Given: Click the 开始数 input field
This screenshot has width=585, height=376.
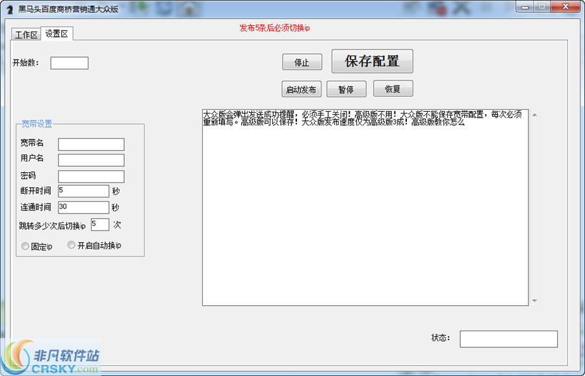Looking at the screenshot, I should pyautogui.click(x=70, y=63).
